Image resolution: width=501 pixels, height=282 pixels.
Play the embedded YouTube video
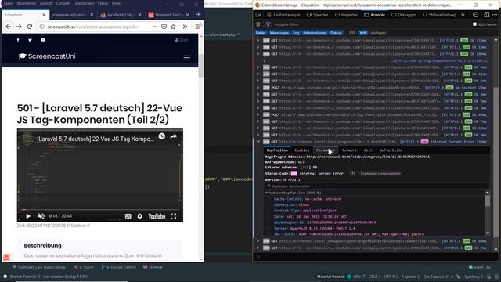click(28, 216)
